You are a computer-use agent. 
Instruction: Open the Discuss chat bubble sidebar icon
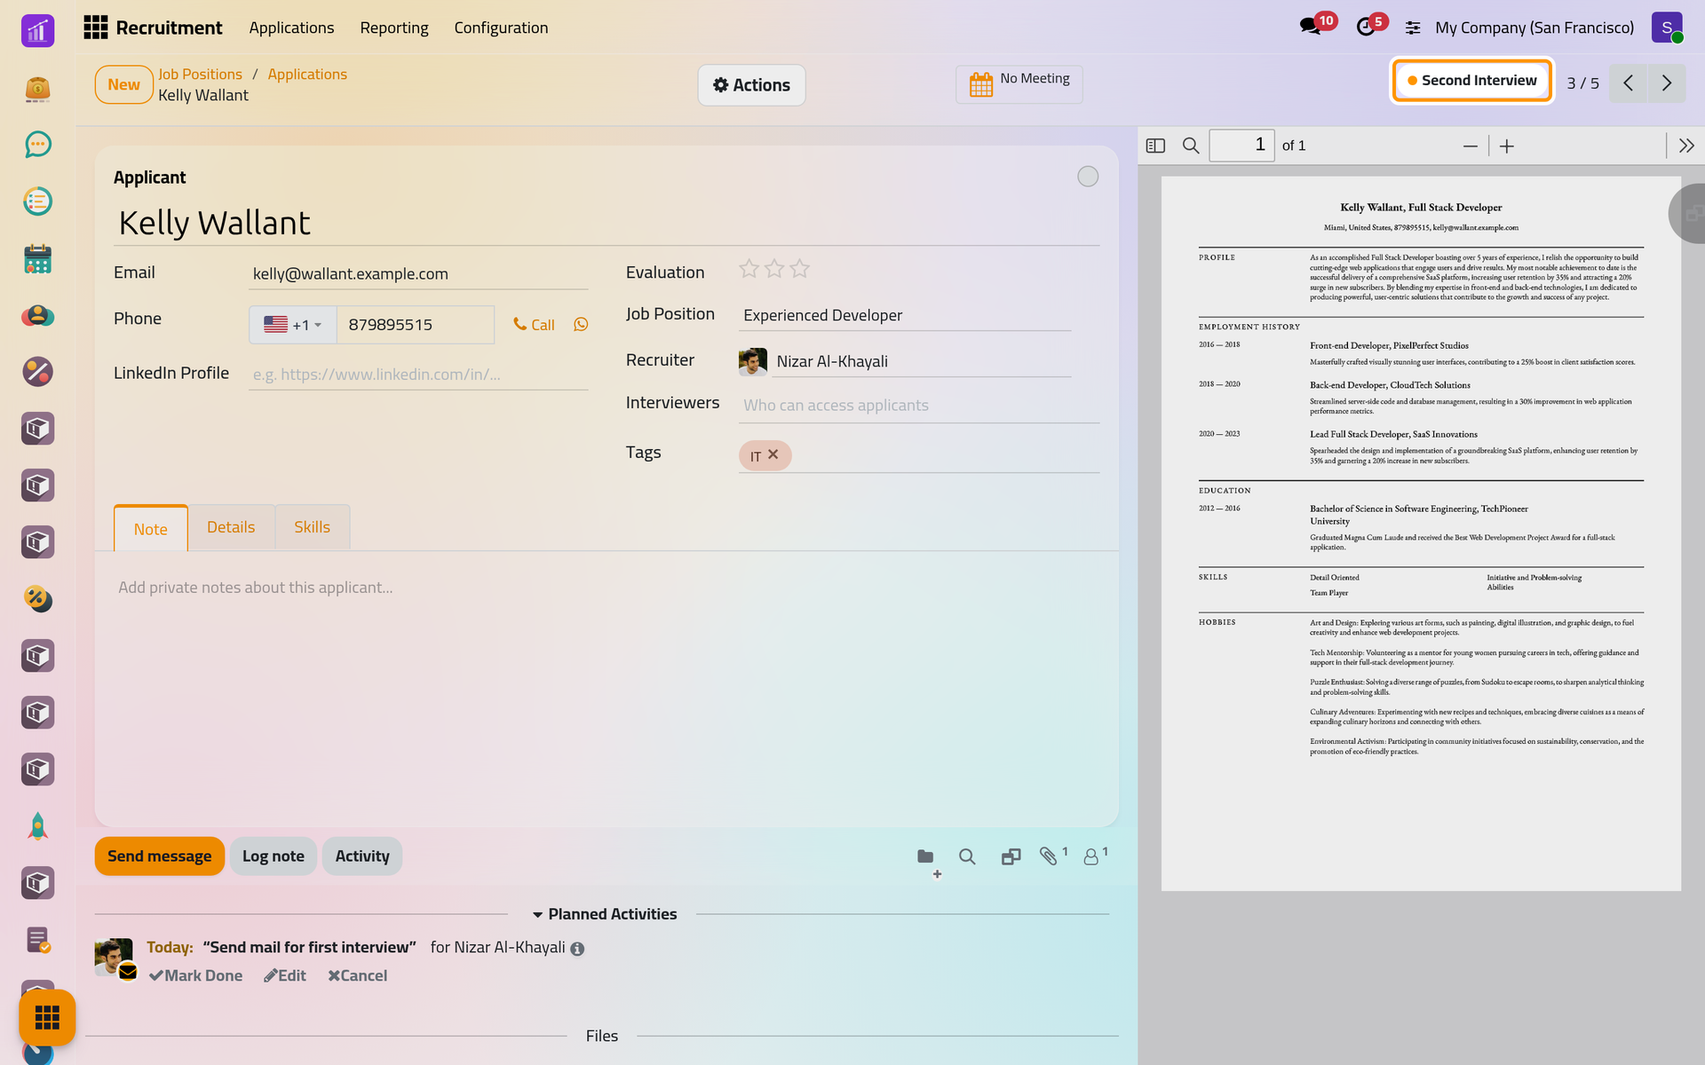pos(37,145)
